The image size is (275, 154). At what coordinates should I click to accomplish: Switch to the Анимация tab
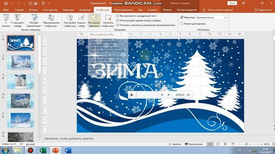click(x=85, y=10)
